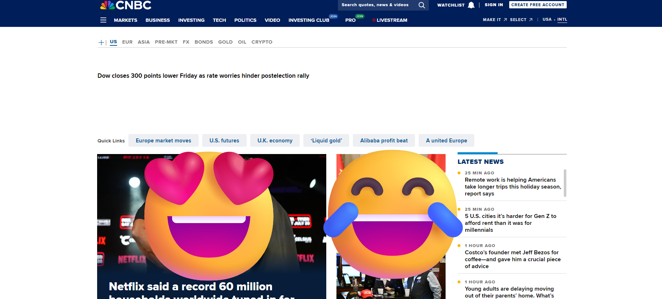The image size is (662, 299).
Task: Click the Select external arrow icon
Action: pyautogui.click(x=531, y=20)
